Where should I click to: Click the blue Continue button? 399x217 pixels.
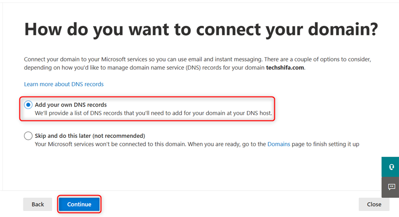click(79, 205)
